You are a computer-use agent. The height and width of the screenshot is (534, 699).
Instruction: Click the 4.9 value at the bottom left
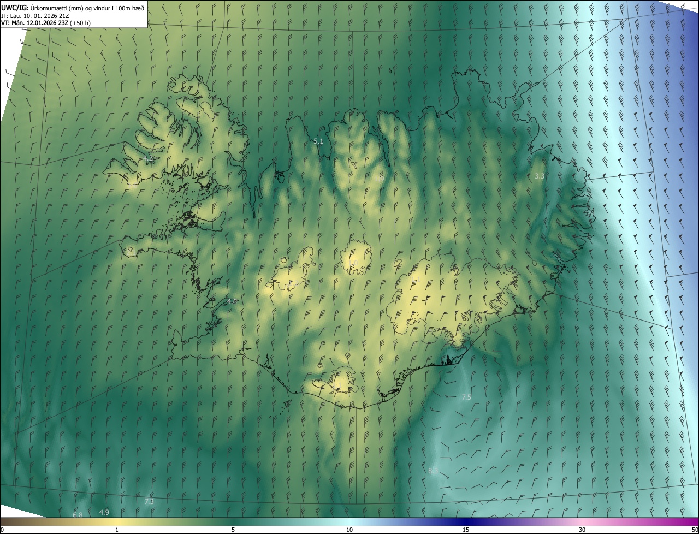pos(104,512)
